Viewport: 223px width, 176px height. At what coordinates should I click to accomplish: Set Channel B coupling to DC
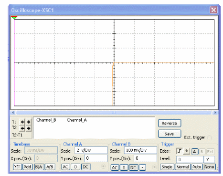pos(133,167)
